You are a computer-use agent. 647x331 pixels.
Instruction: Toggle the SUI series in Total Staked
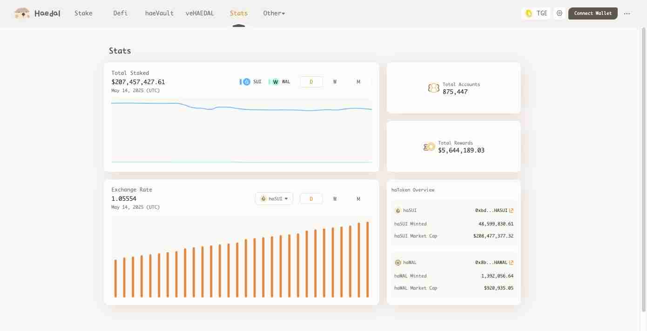point(251,82)
